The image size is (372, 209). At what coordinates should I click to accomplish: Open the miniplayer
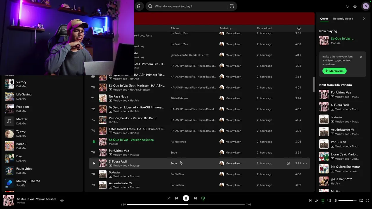[x=361, y=201]
